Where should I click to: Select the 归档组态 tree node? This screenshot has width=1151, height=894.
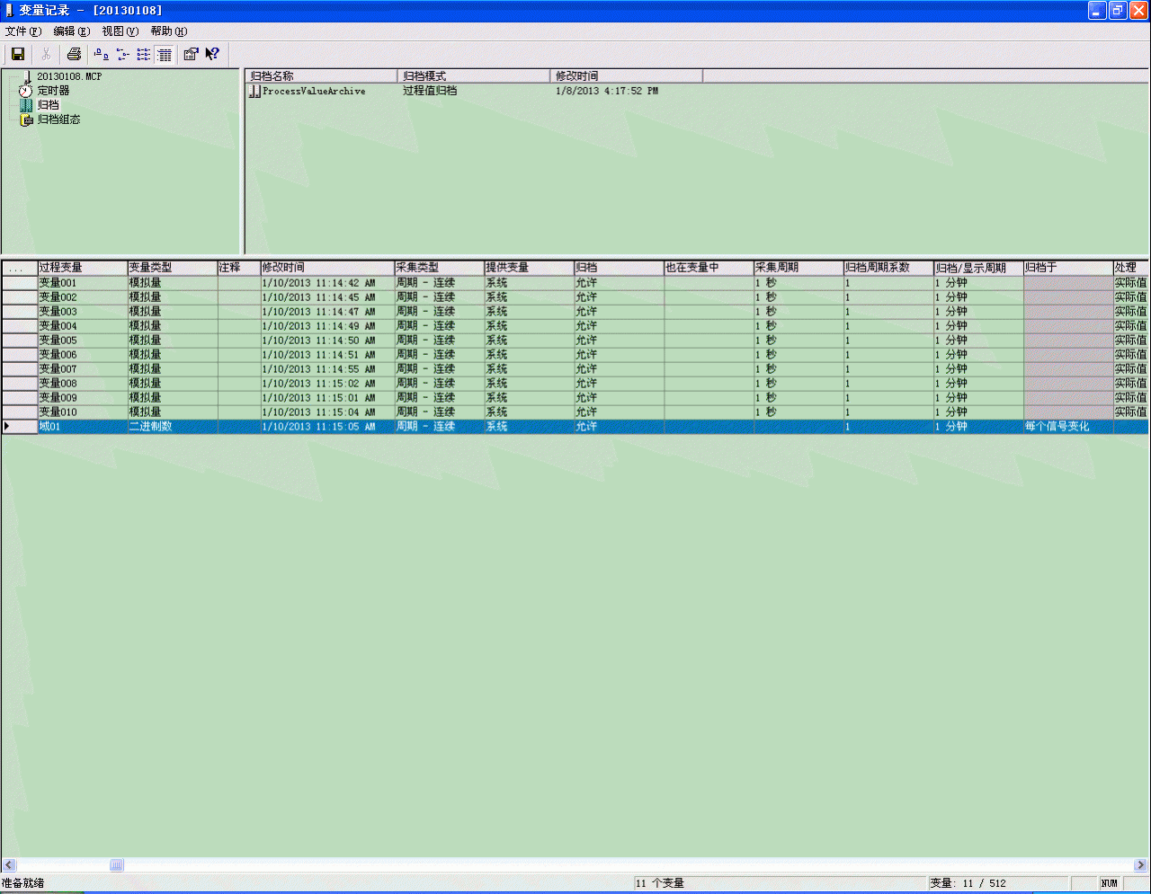[58, 119]
